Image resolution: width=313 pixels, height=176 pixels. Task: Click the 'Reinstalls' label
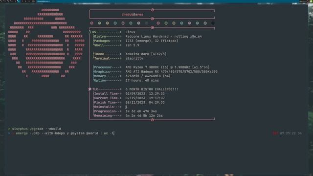[104, 107]
